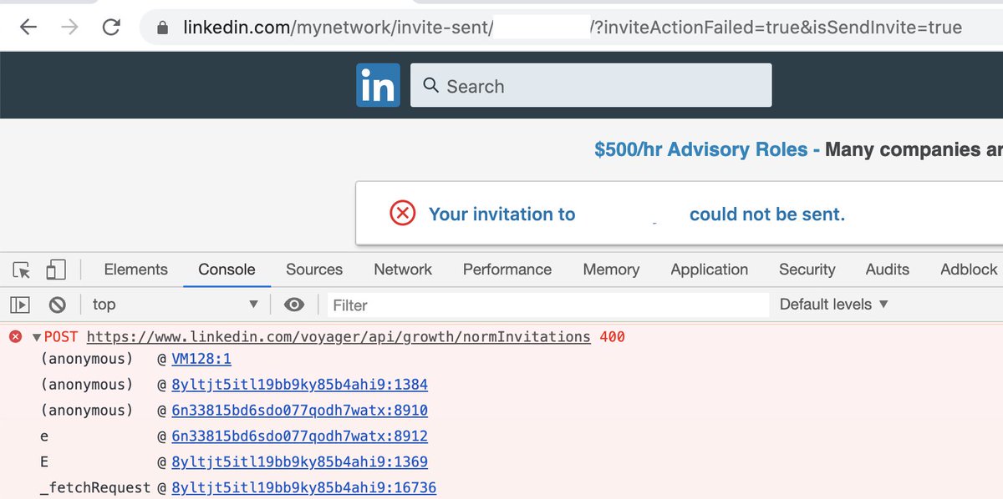The height and width of the screenshot is (499, 1003).
Task: Toggle the live expression eye icon
Action: click(x=294, y=305)
